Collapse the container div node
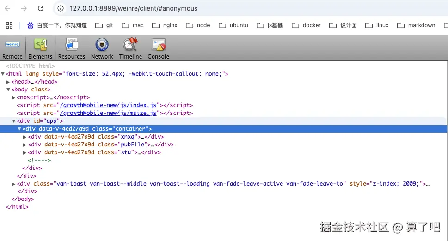 [x=19, y=129]
